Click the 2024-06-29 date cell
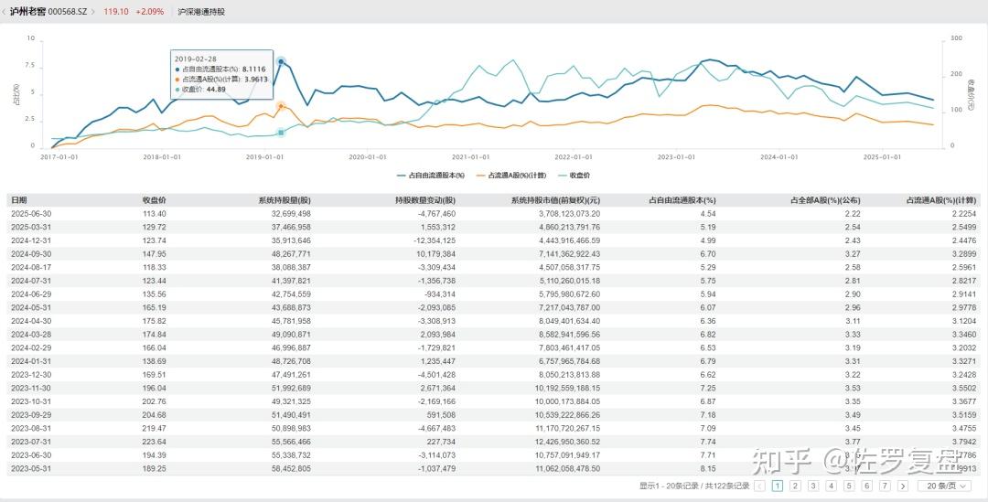The width and height of the screenshot is (988, 502). tap(31, 294)
